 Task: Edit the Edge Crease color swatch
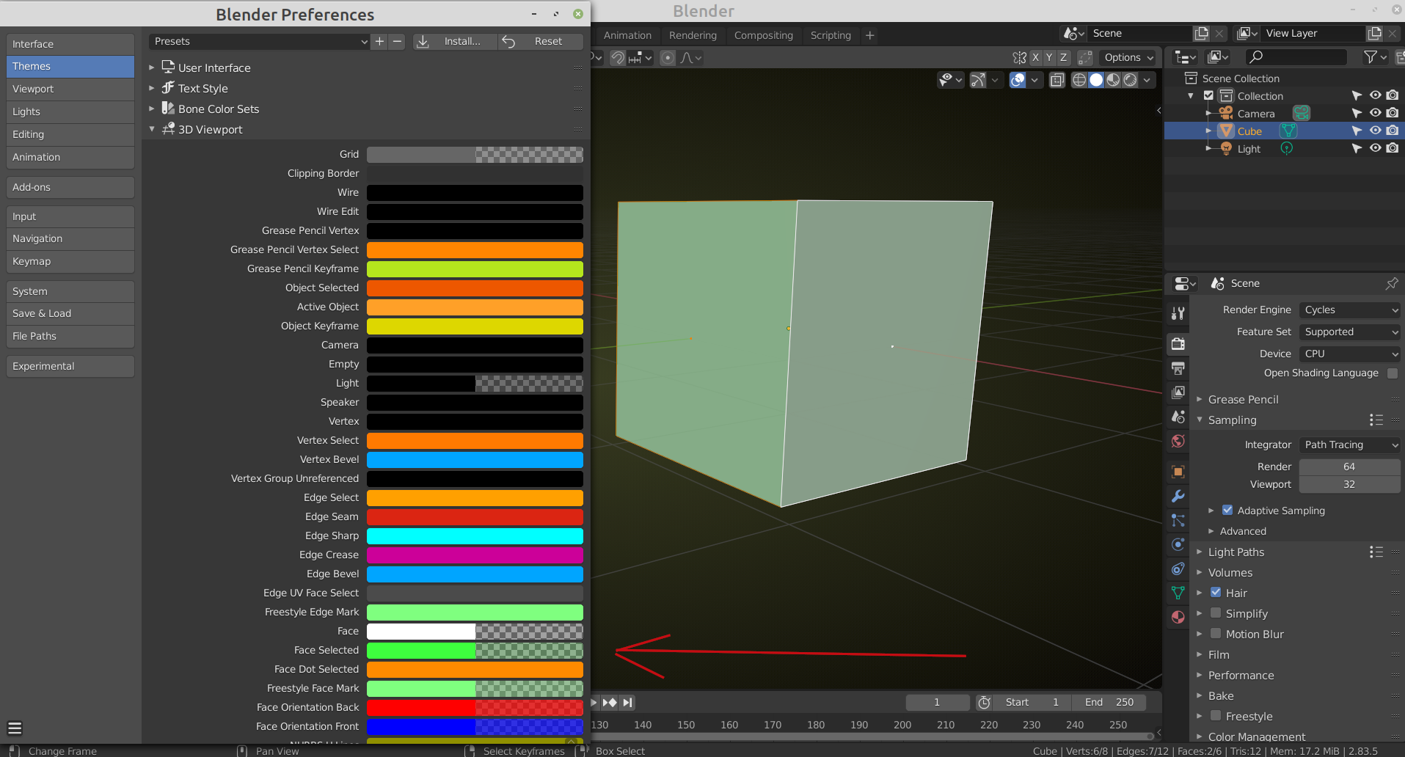475,555
